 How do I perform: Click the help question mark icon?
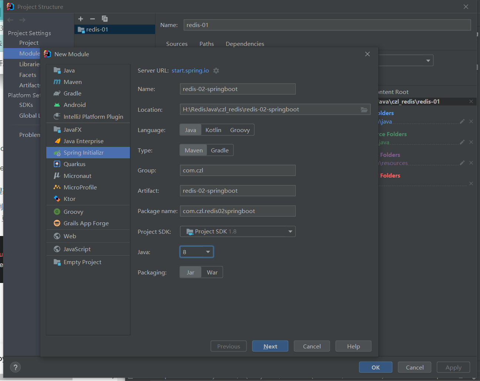point(15,367)
